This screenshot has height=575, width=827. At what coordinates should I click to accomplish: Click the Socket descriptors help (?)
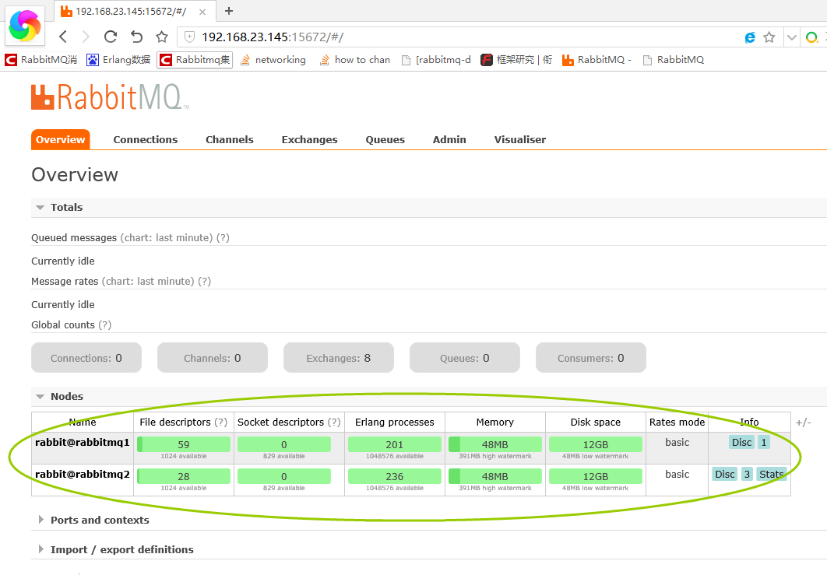[334, 422]
